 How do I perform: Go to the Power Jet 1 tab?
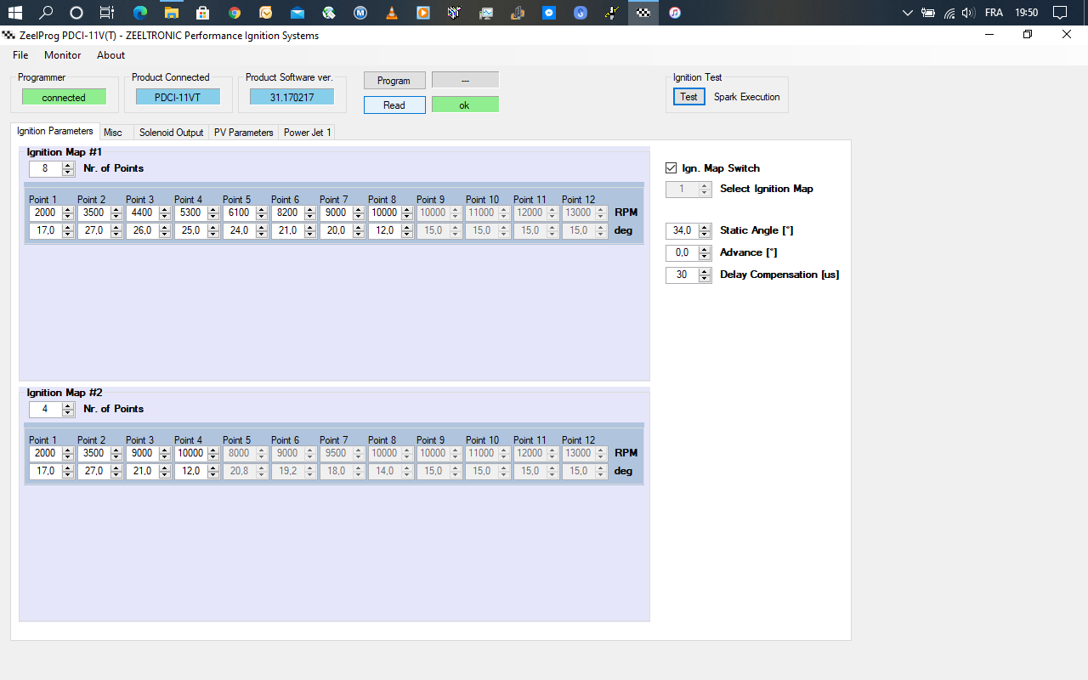[308, 133]
